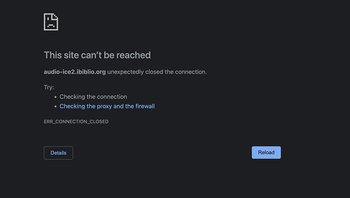Reload the unreachable page

[x=266, y=152]
